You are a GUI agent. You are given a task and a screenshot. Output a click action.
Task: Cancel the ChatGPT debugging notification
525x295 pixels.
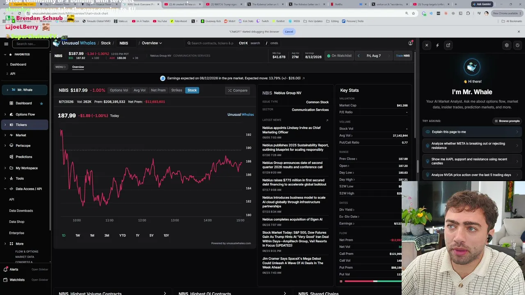click(x=289, y=32)
